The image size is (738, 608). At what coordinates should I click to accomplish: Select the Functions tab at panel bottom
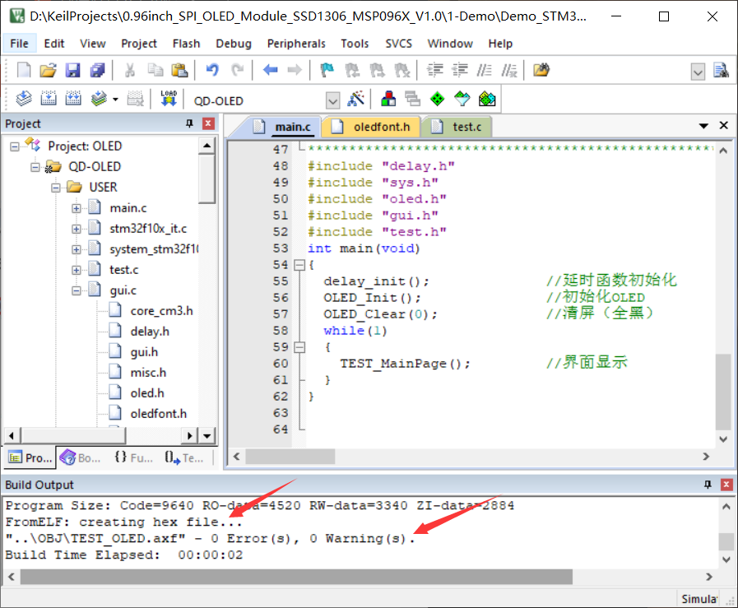[x=134, y=457]
